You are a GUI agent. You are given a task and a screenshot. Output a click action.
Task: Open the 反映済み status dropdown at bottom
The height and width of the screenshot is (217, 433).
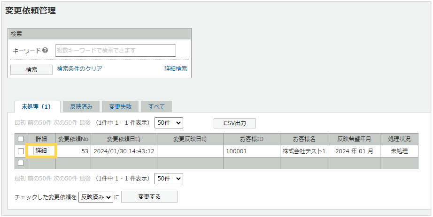[x=96, y=197]
